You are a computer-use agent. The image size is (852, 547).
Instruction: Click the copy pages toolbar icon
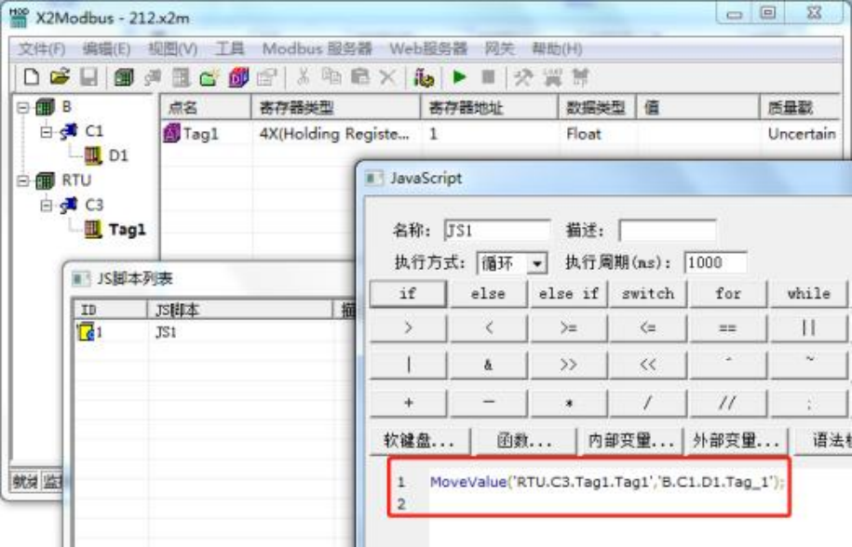(x=331, y=76)
